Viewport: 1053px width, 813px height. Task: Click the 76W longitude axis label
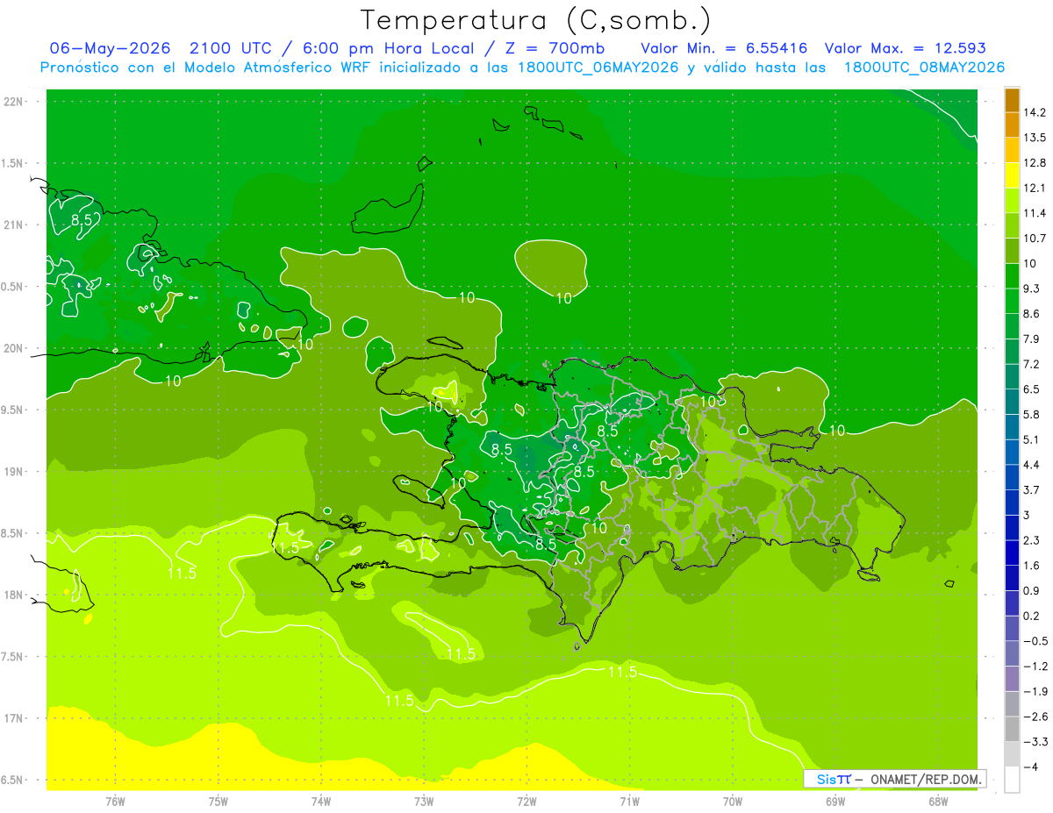(x=115, y=800)
